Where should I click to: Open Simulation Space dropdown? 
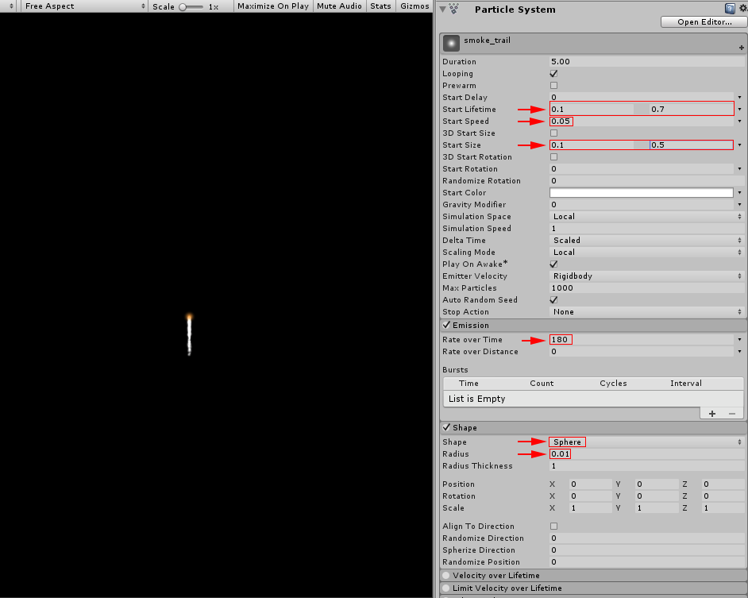coord(646,217)
